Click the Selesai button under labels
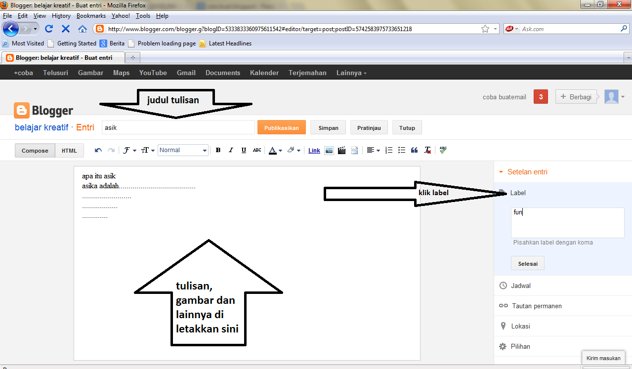This screenshot has width=632, height=369. point(528,263)
